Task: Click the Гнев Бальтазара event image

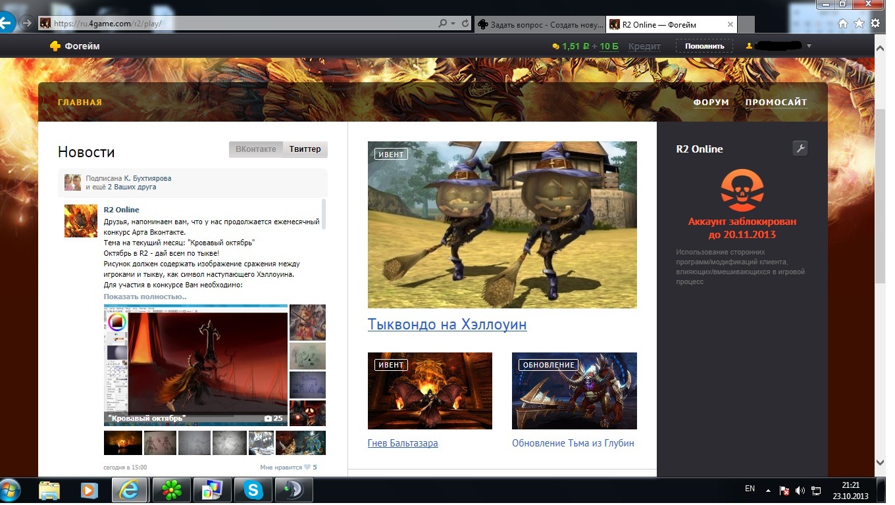Action: [x=430, y=391]
